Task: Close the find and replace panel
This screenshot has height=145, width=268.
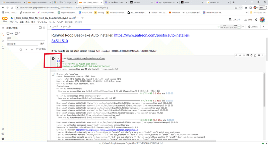Action: click(x=44, y=28)
